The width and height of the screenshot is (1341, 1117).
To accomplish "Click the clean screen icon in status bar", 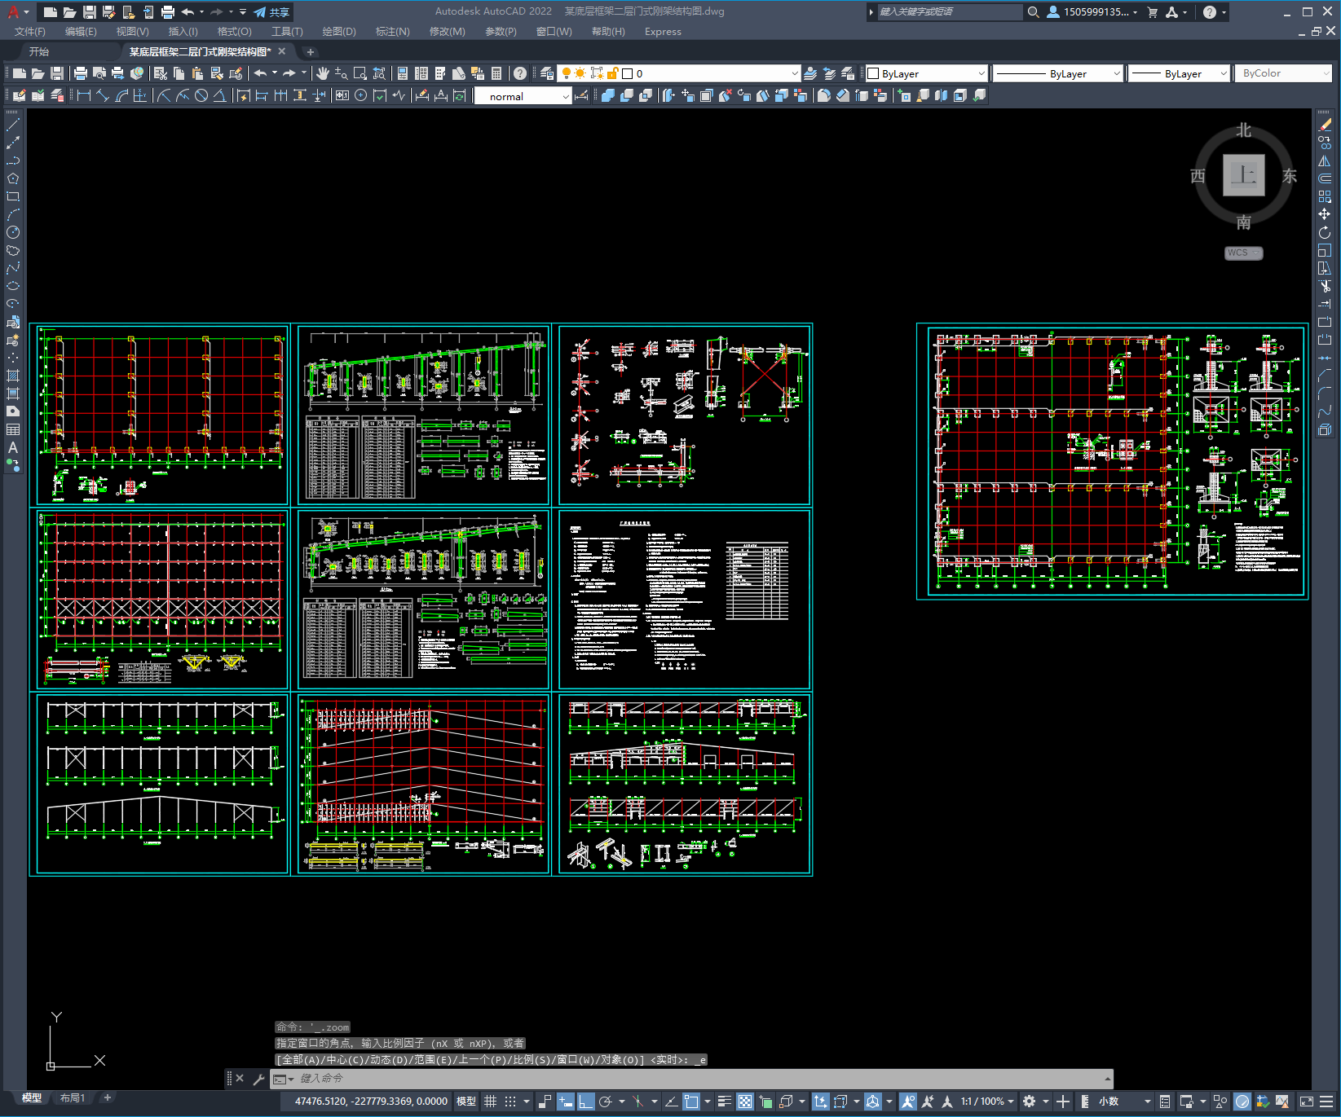I will pyautogui.click(x=1306, y=1102).
